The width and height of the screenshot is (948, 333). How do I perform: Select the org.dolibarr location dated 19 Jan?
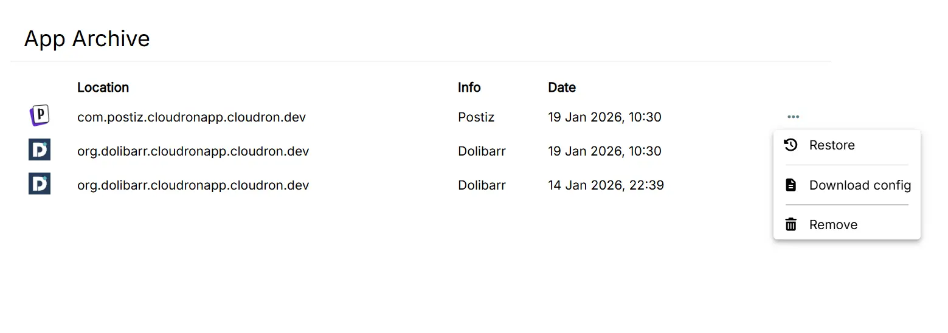[193, 151]
